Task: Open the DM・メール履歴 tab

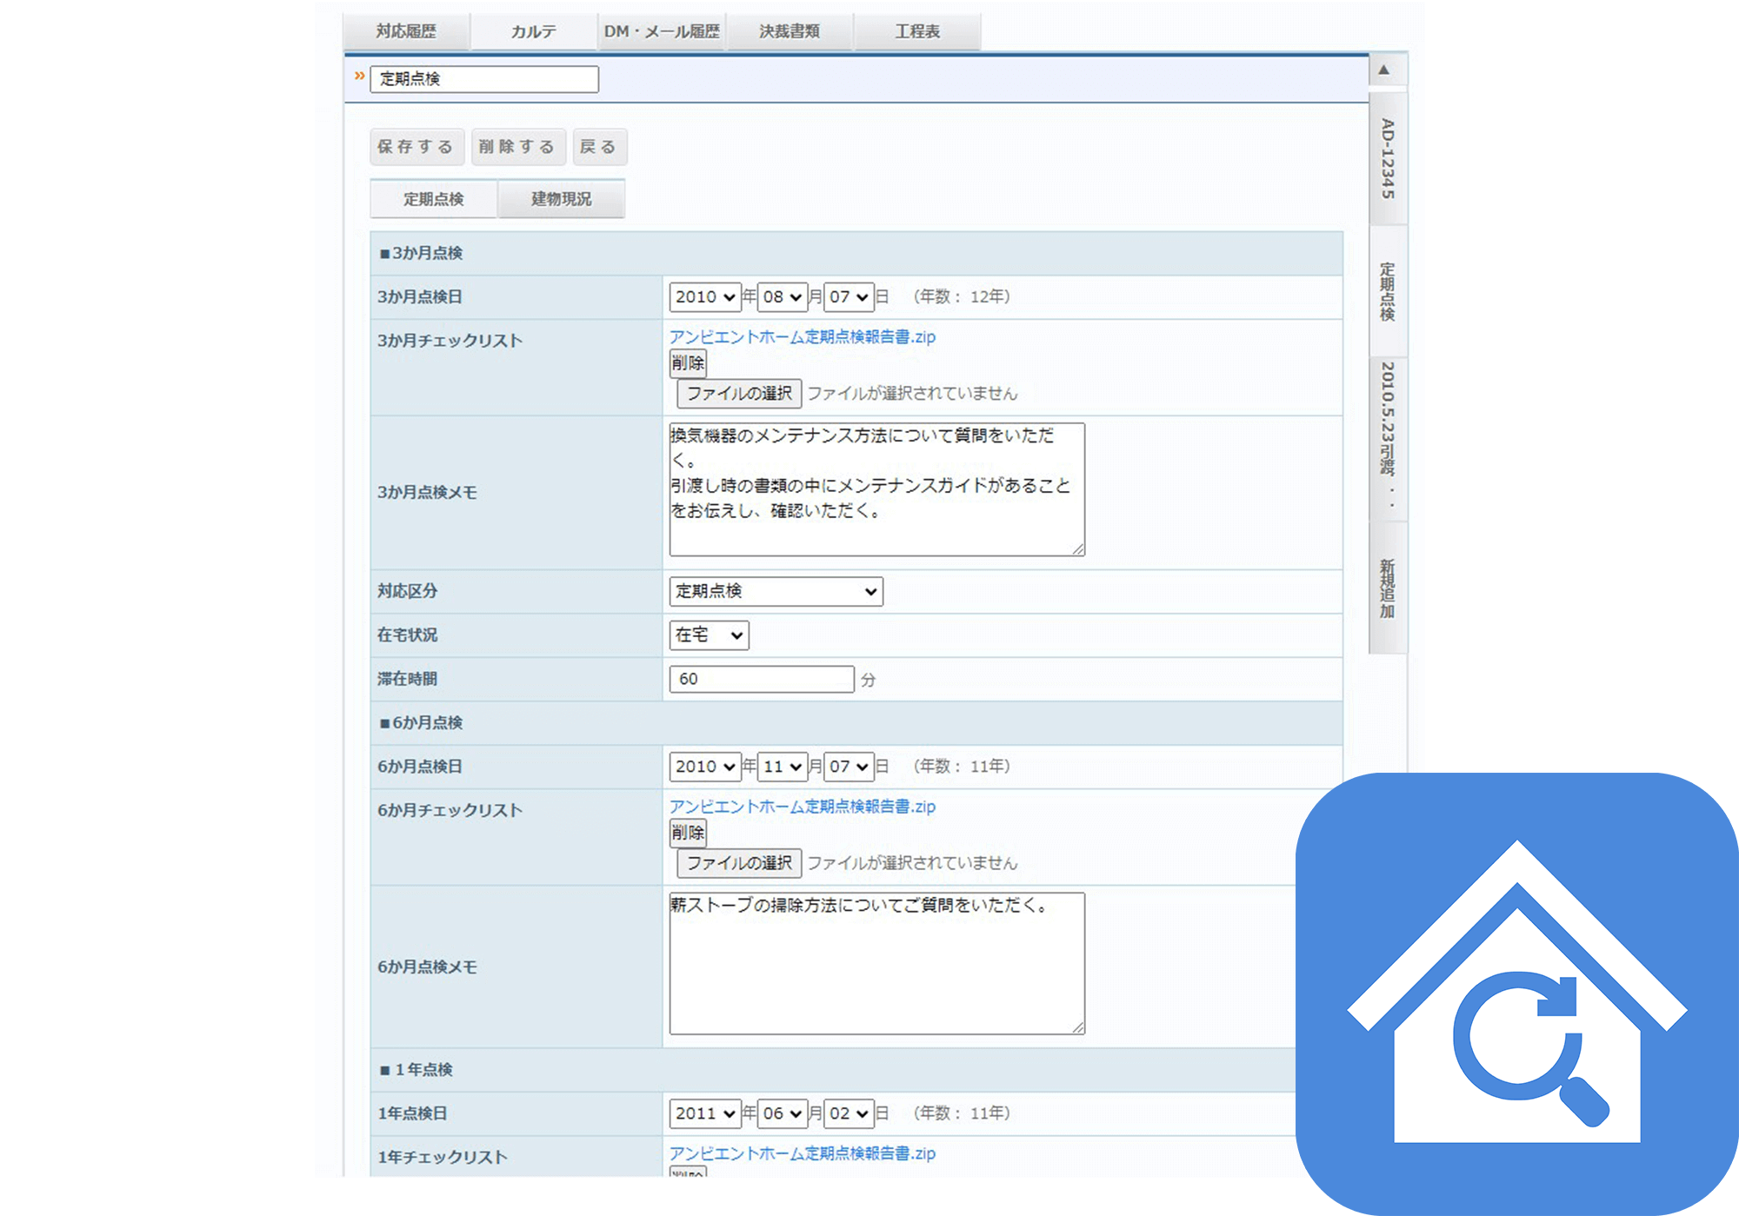Action: (x=662, y=31)
